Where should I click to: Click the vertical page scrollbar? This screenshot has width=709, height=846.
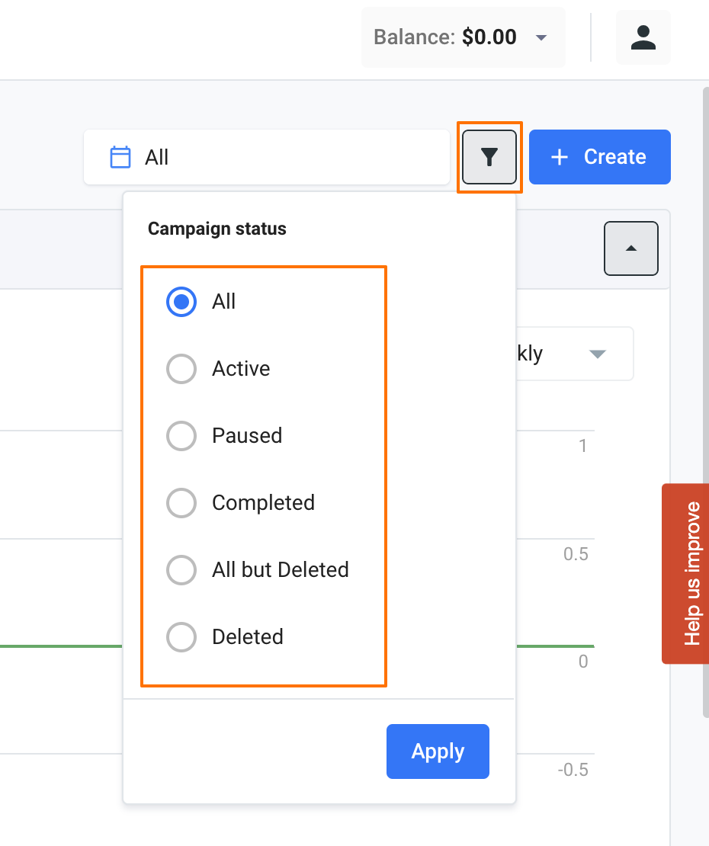point(704,381)
